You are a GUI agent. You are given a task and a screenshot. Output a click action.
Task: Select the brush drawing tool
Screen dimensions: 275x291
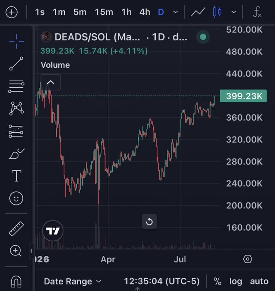coord(17,154)
